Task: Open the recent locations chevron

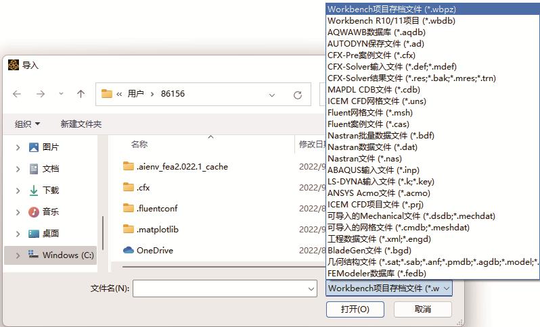Action: tap(61, 93)
